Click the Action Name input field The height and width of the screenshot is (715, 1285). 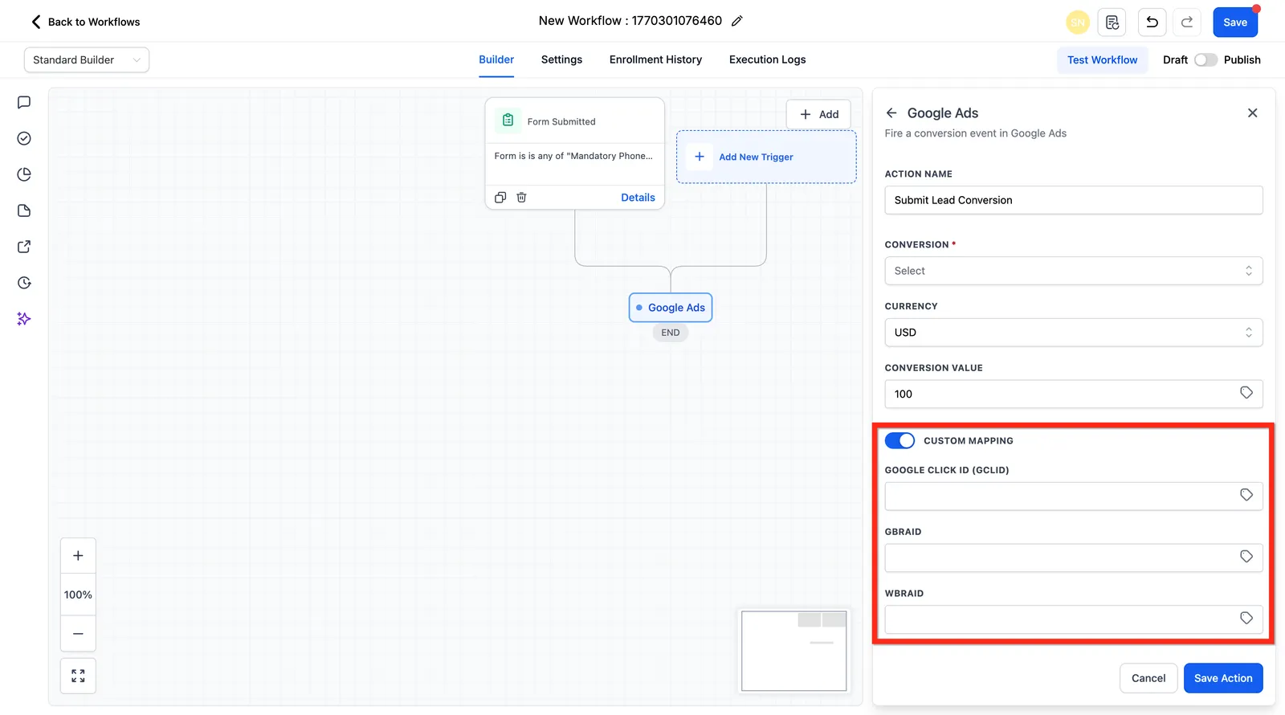(1074, 200)
